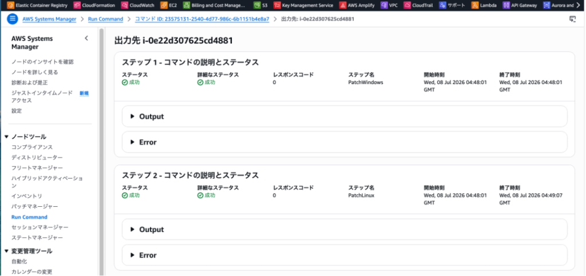586x276 pixels.
Task: Open the hamburger navigation menu icon
Action: click(x=13, y=19)
